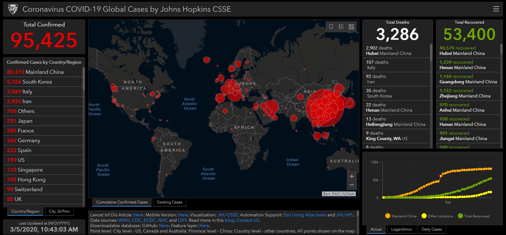Viewport: 506px width, 235px height.
Task: Open the WHO data source link
Action: (124, 220)
